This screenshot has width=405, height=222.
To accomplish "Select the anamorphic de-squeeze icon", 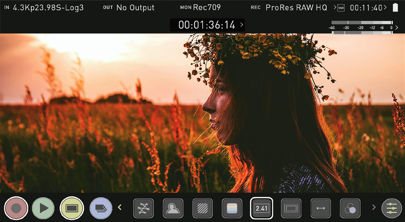I will 320,207.
